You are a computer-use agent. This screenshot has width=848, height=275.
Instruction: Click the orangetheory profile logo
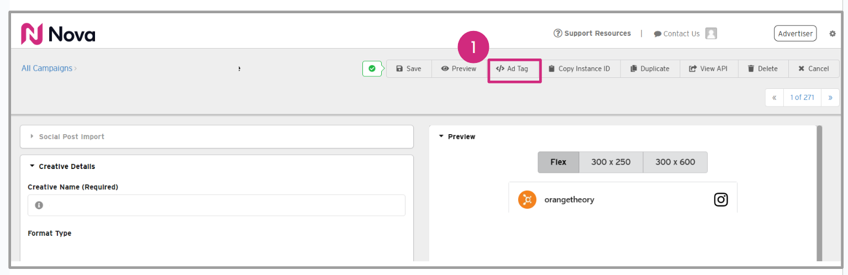[x=527, y=199]
